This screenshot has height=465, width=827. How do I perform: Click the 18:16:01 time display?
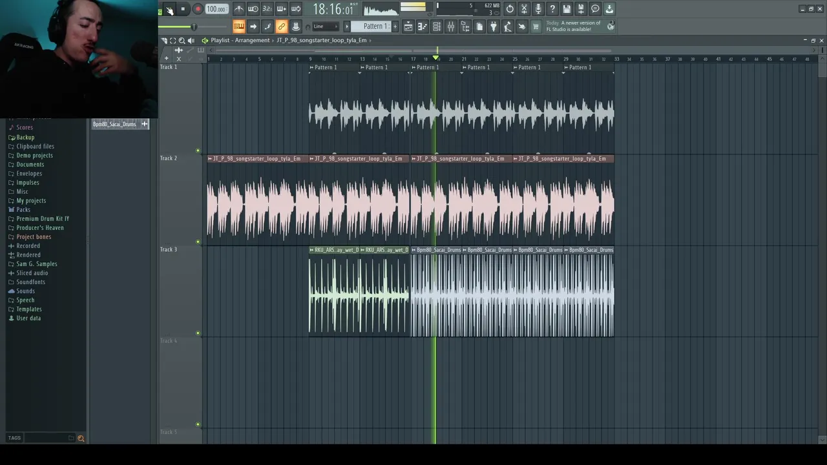(x=333, y=9)
